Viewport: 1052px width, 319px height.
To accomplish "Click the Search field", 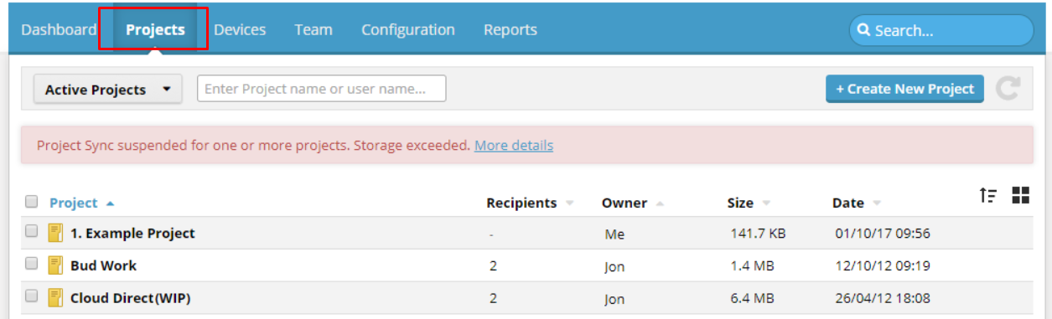I will [x=941, y=31].
